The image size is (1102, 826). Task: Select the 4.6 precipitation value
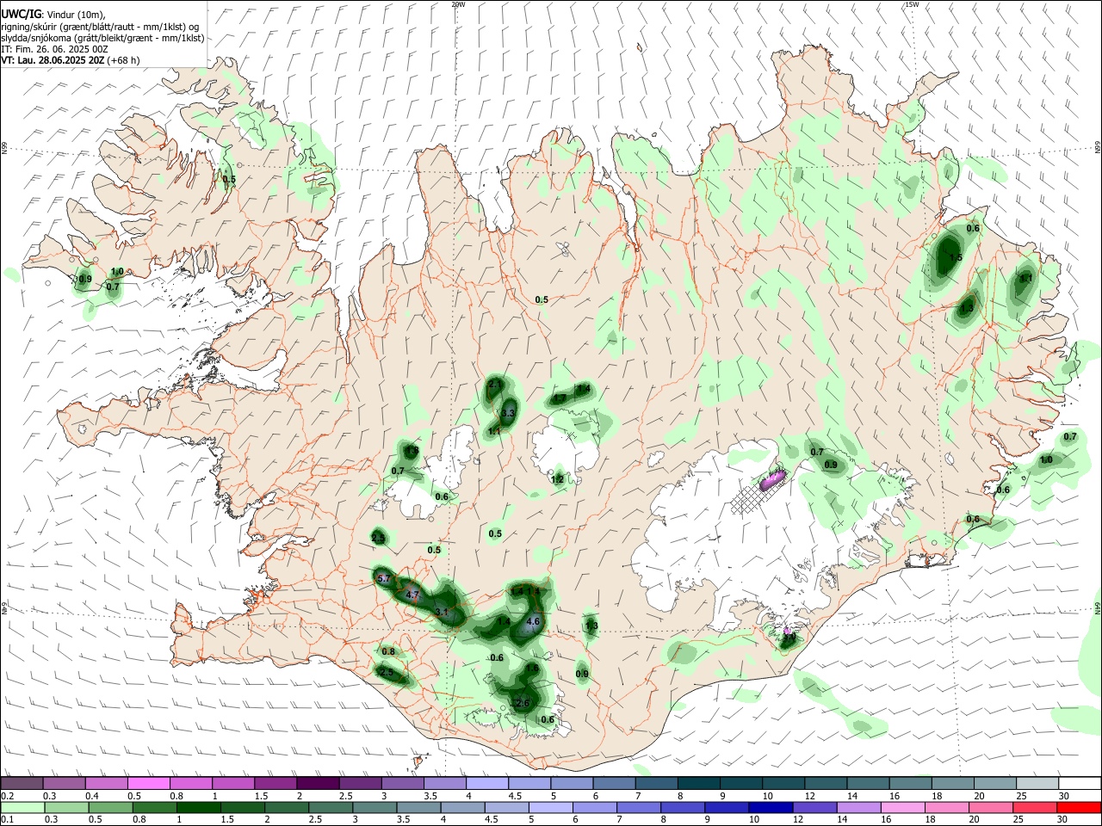[533, 621]
